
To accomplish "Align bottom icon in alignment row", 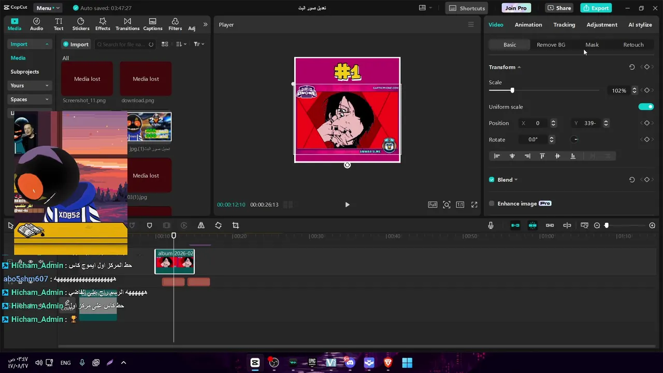I will tap(573, 156).
